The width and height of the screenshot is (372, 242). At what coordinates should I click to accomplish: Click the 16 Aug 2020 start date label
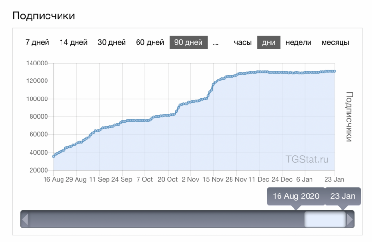(295, 196)
